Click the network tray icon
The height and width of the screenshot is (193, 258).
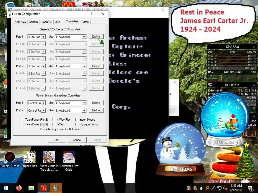(219, 188)
